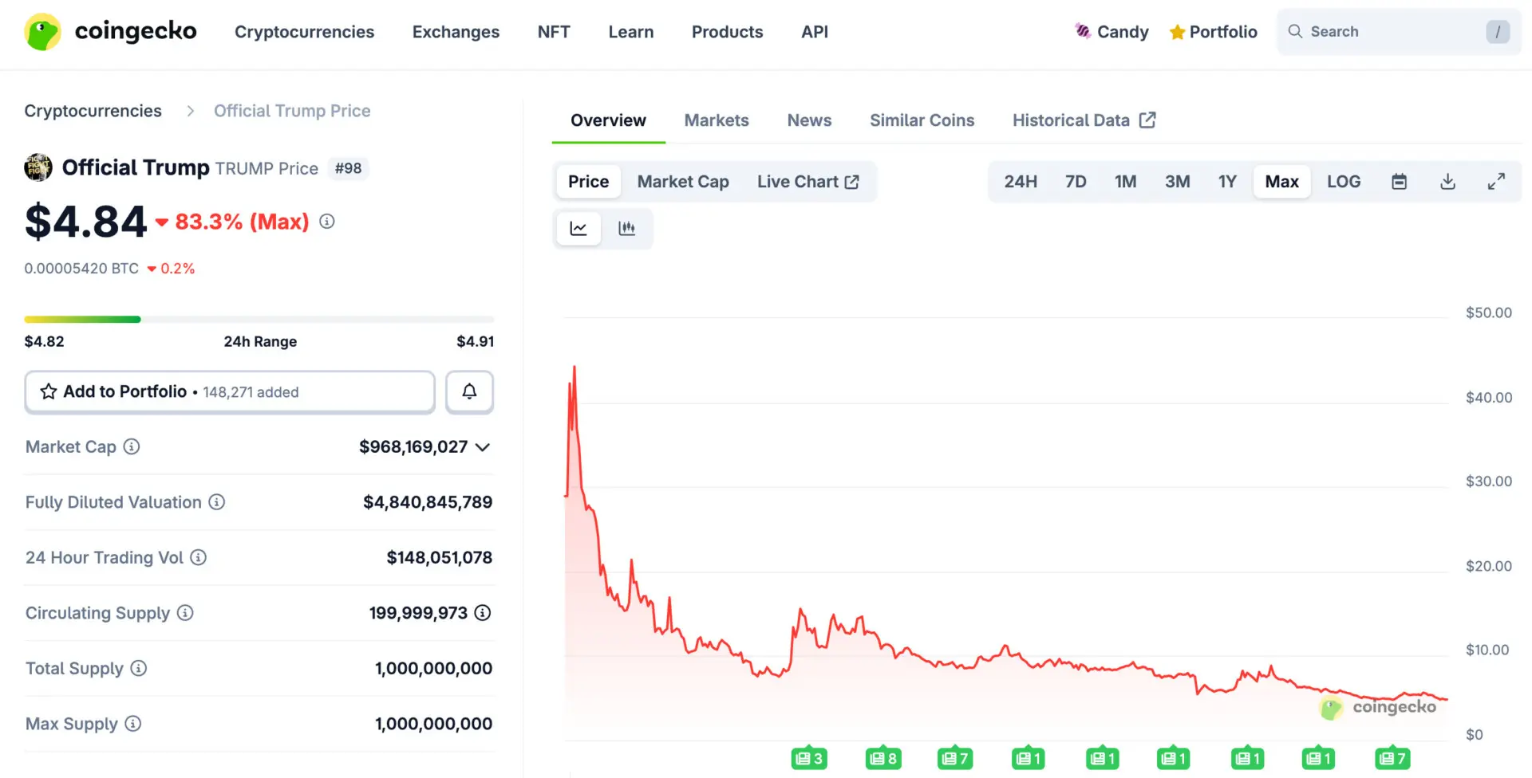1532x778 pixels.
Task: Open the calendar date range picker
Action: click(1399, 181)
